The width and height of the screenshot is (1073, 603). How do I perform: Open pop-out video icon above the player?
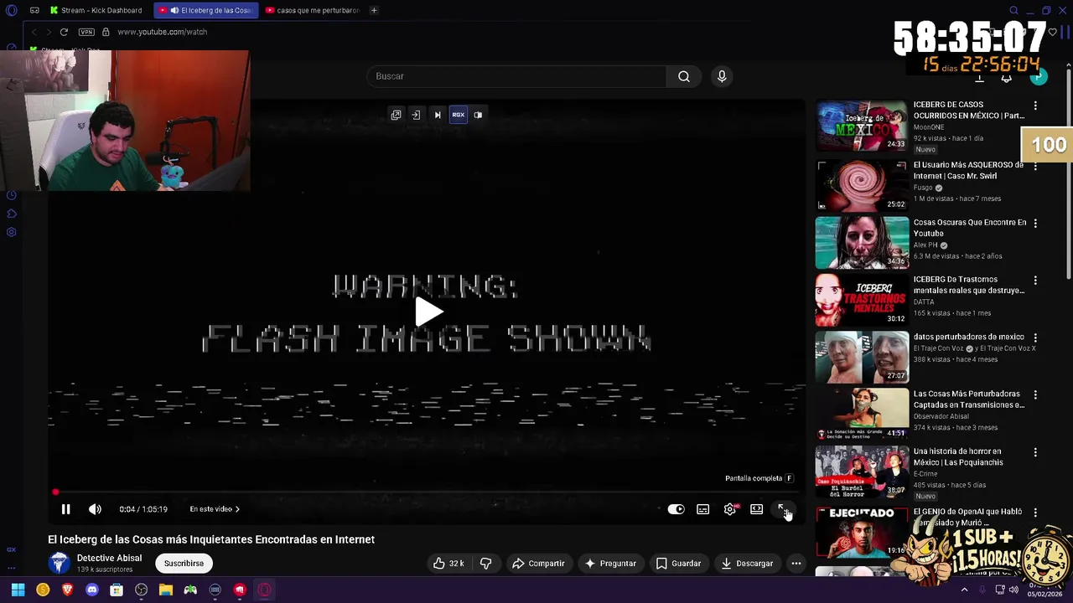coord(396,115)
